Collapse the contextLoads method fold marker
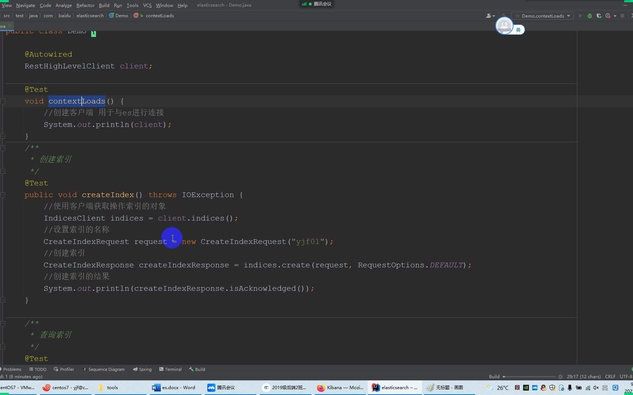This screenshot has height=395, width=633. pos(3,101)
